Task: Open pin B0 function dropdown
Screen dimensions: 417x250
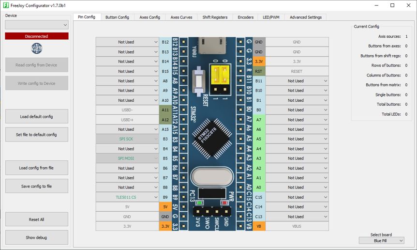Action: (297, 110)
